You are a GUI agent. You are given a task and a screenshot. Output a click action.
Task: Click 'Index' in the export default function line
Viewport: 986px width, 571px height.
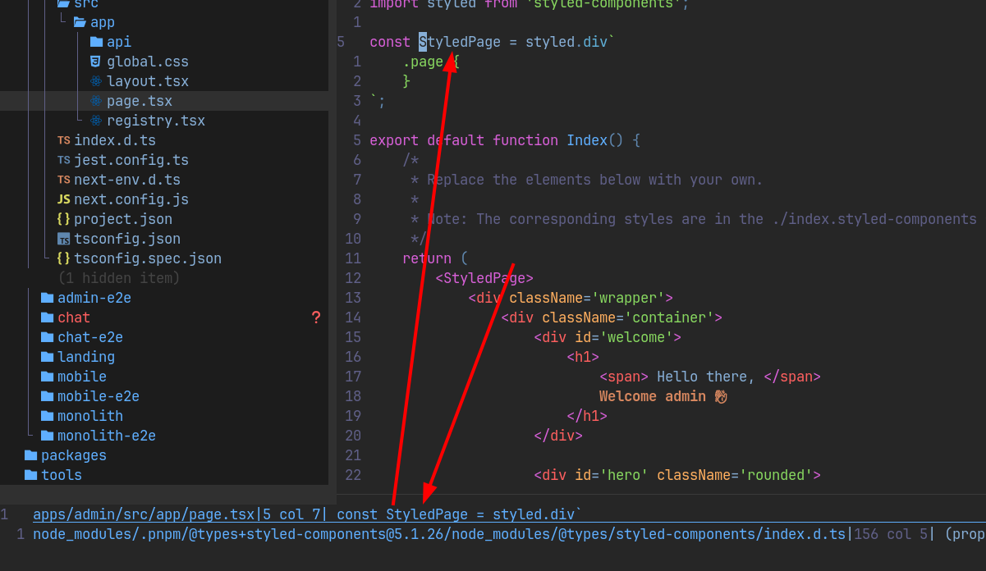click(587, 140)
